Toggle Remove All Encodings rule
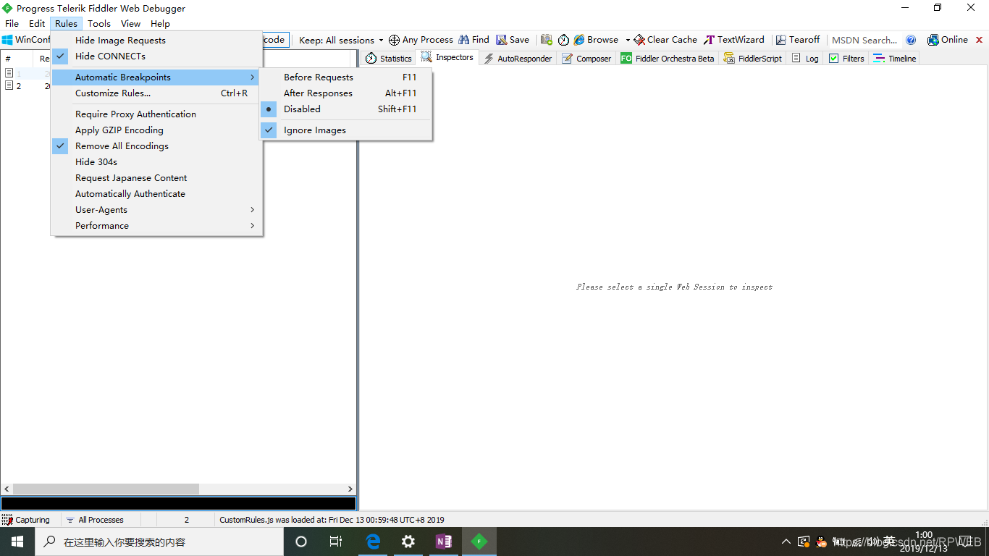 click(x=156, y=146)
